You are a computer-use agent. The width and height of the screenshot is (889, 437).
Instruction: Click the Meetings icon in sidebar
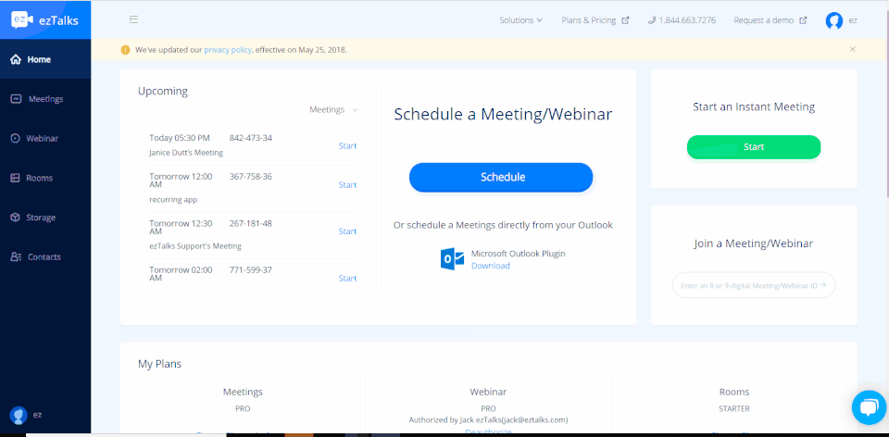point(16,99)
